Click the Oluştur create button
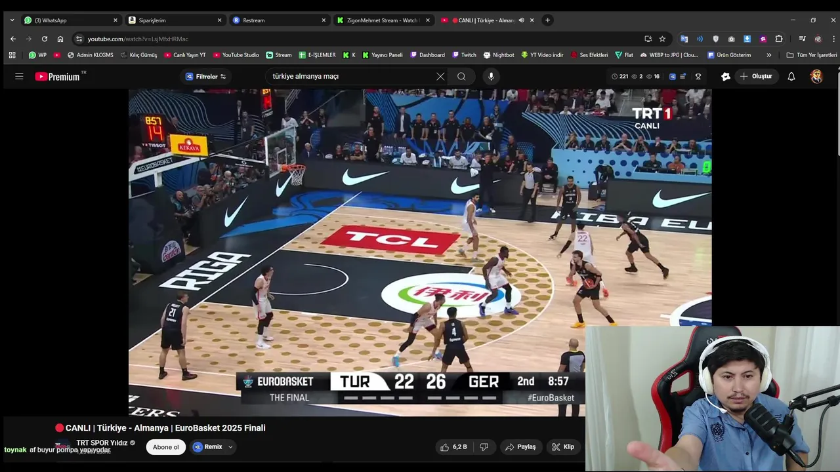840x472 pixels. pyautogui.click(x=756, y=77)
